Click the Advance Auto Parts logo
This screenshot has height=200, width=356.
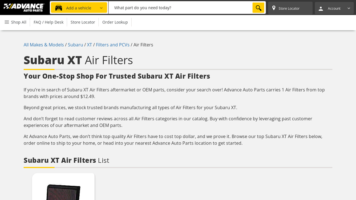[24, 8]
